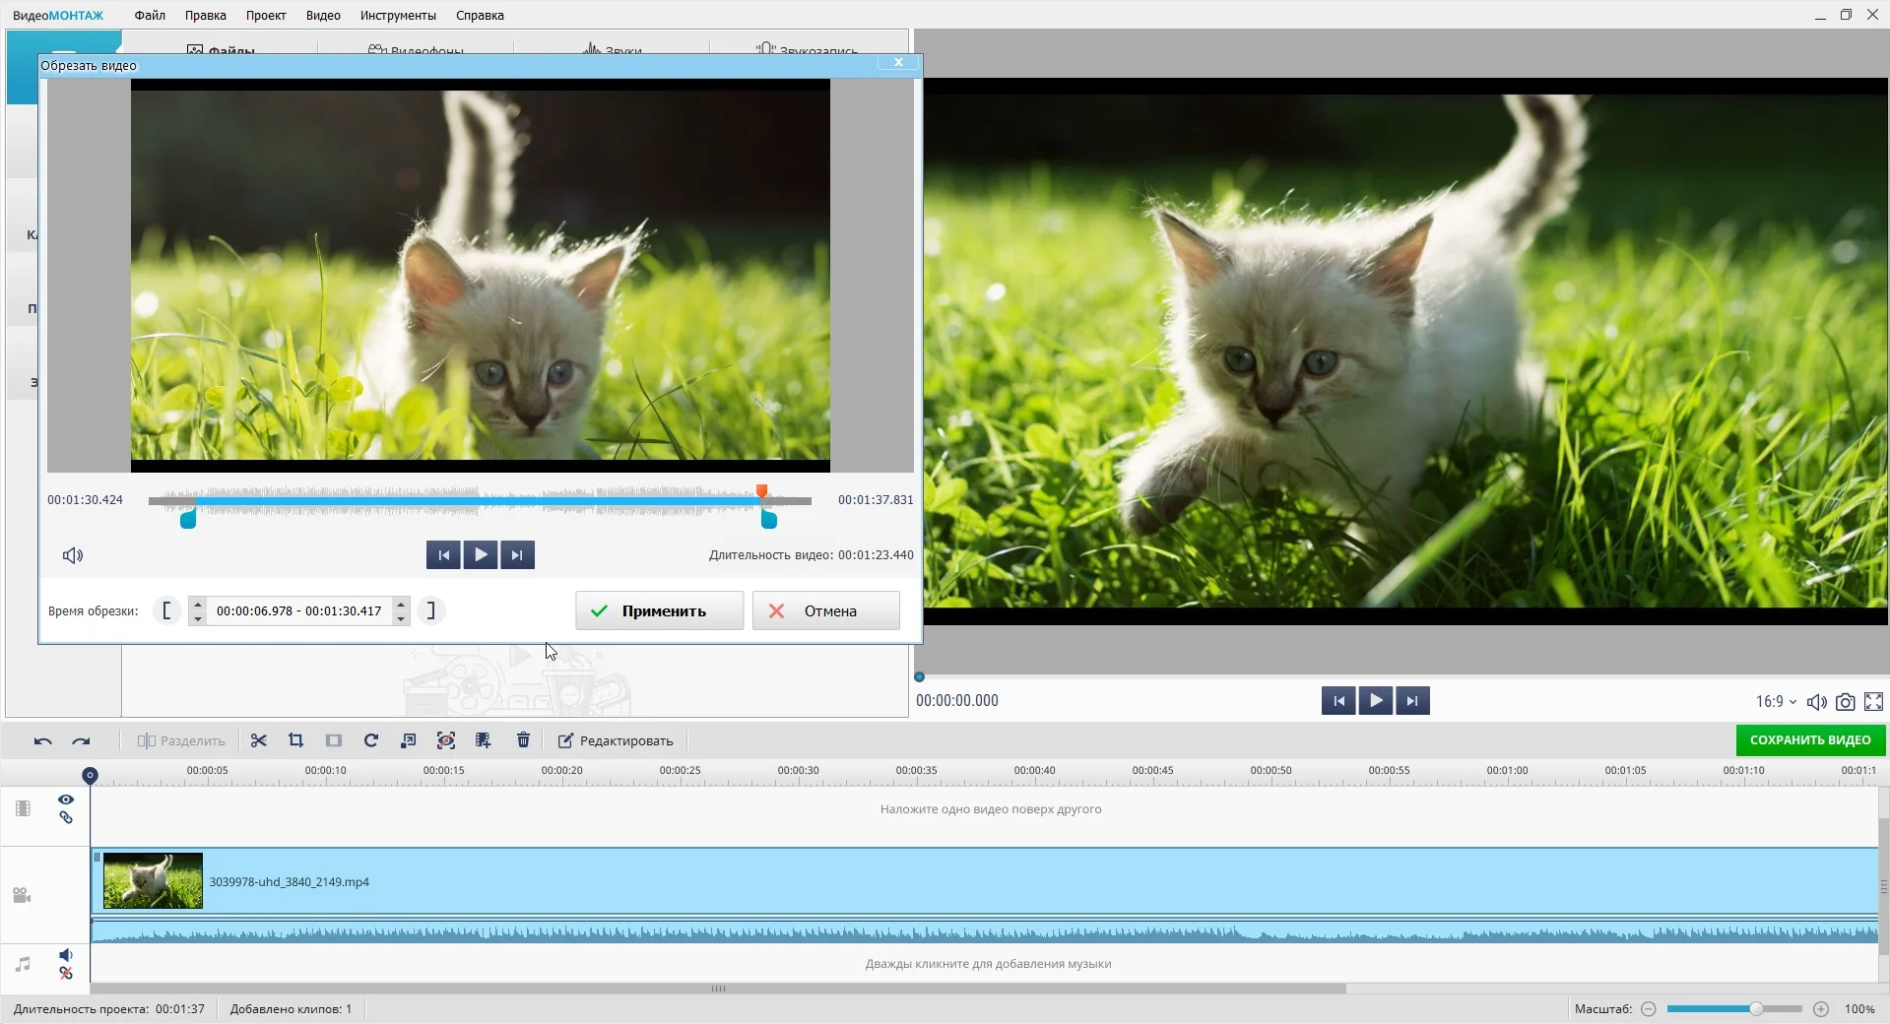Click the redo arrow in timeline toolbar

[81, 740]
